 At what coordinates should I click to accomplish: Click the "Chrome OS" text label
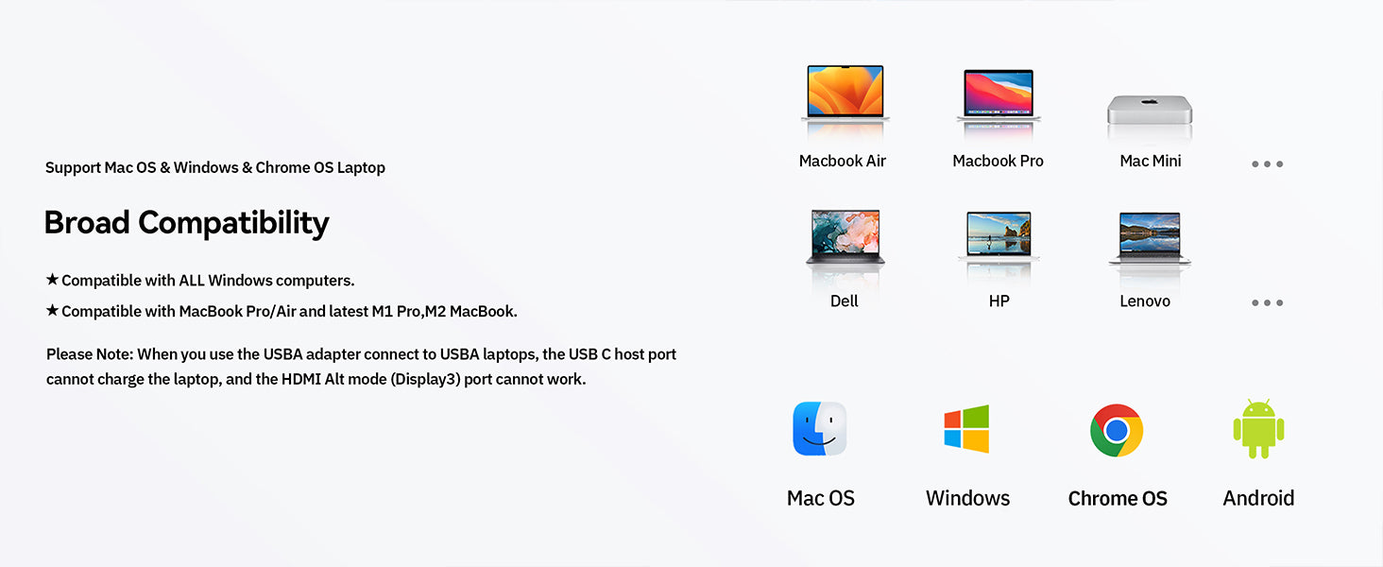pyautogui.click(x=1118, y=498)
